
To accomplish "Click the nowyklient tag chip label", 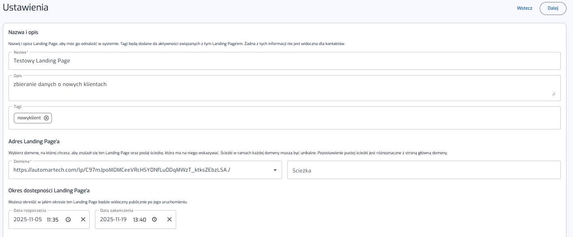I will tap(29, 118).
